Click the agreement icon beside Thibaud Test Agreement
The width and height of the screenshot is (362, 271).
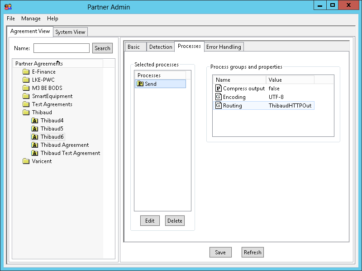coord(35,153)
